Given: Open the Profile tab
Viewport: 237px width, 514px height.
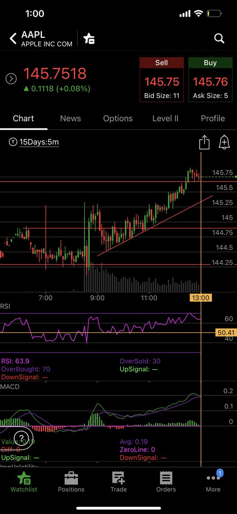Looking at the screenshot, I should coord(213,118).
